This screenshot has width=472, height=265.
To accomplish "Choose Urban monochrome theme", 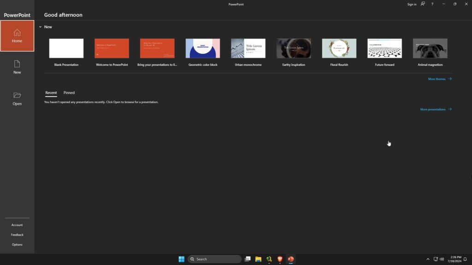I will click(x=248, y=52).
